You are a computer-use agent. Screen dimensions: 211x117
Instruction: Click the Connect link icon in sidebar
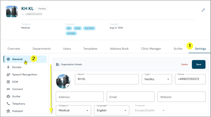click(8, 89)
